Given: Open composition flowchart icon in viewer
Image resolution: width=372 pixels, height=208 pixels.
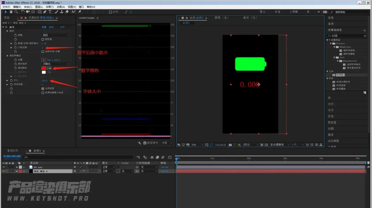Looking at the screenshot, I should (x=321, y=145).
